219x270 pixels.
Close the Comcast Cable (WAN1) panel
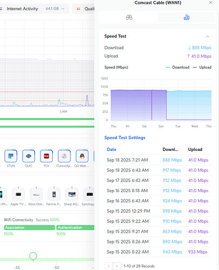[211, 3]
